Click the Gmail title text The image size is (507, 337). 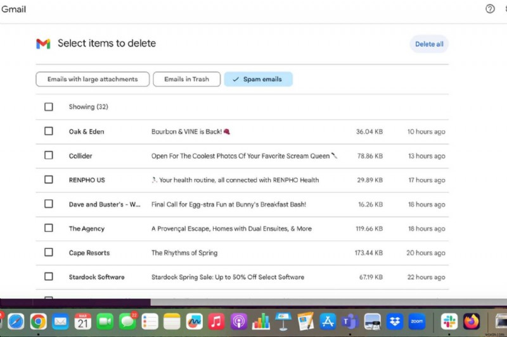tap(13, 9)
